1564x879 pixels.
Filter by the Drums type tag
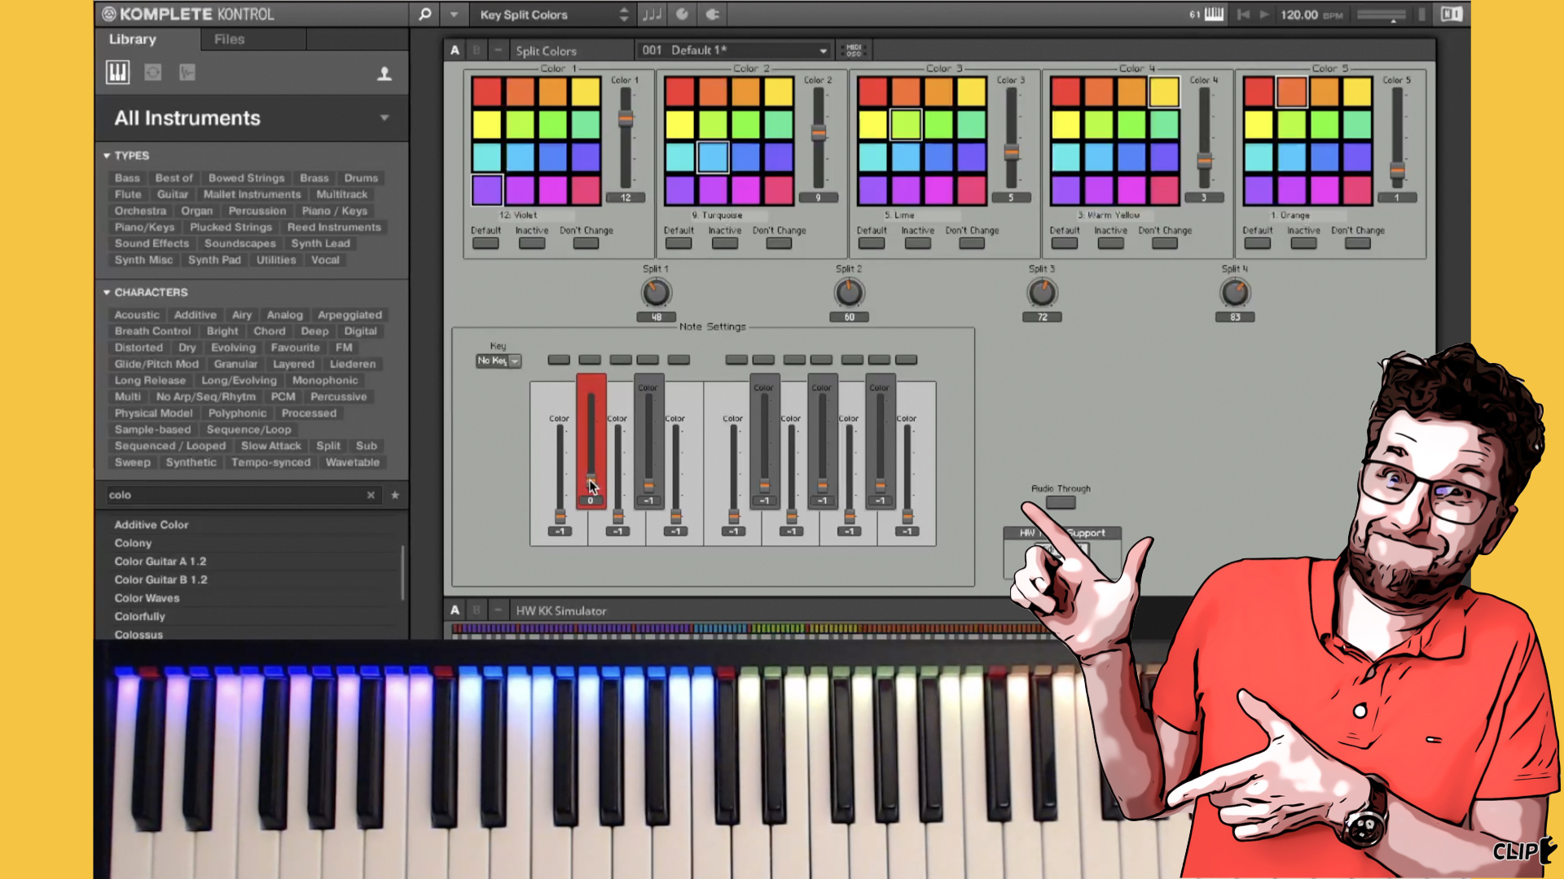361,178
